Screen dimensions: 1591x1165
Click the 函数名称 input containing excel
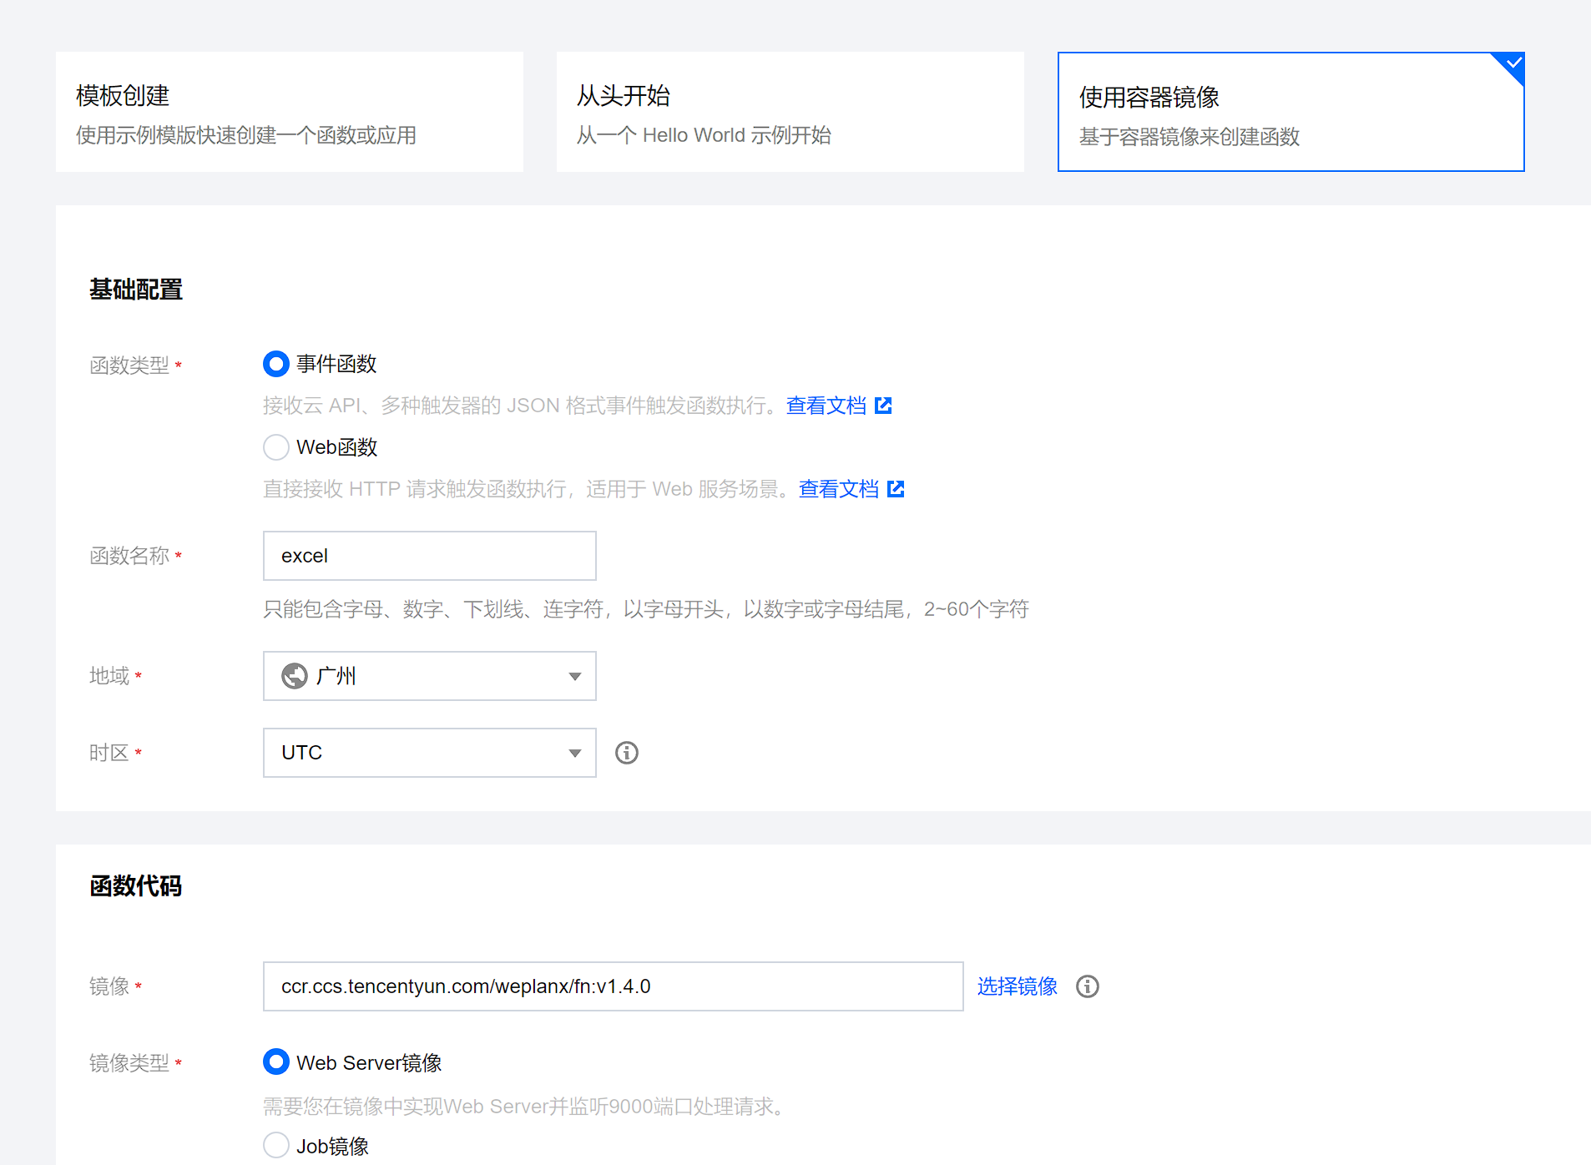pyautogui.click(x=429, y=556)
